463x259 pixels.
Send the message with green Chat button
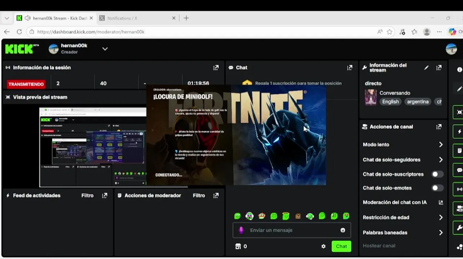pos(341,246)
